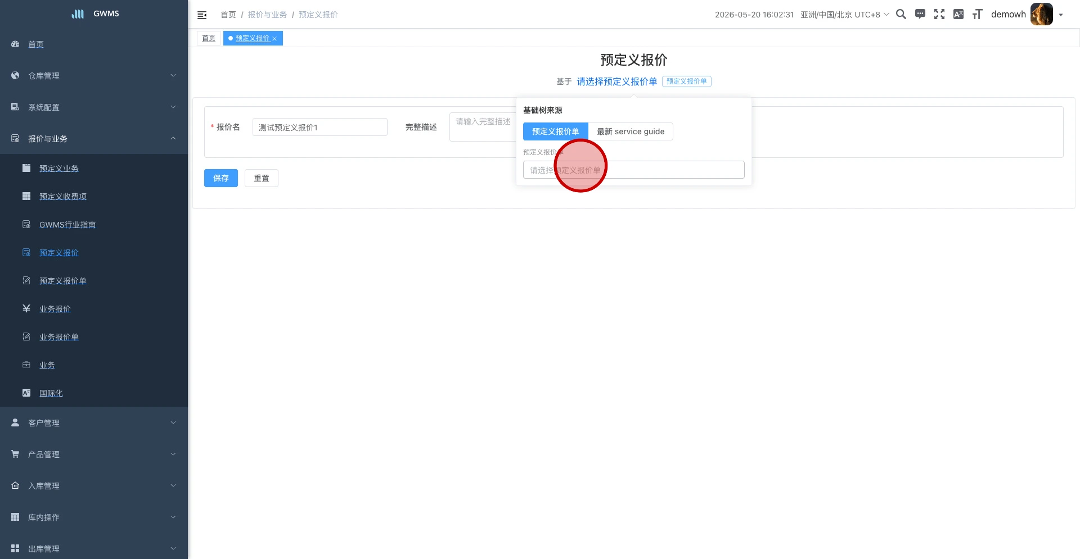Click the 保存 button
Viewport: 1080px width, 559px height.
point(221,178)
